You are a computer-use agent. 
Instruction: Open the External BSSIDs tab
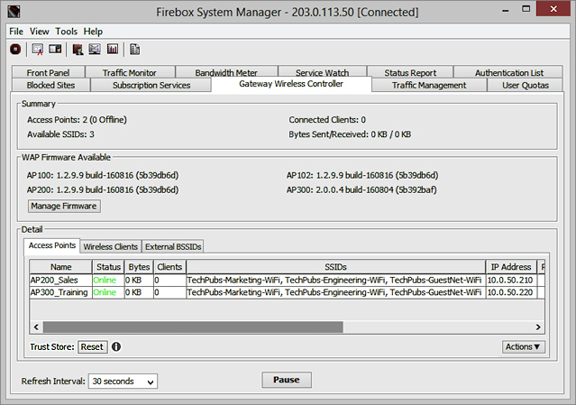click(x=173, y=246)
